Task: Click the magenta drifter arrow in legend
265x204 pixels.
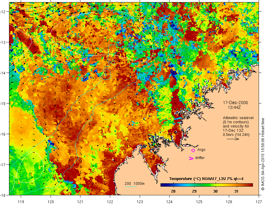Action: 191,158
